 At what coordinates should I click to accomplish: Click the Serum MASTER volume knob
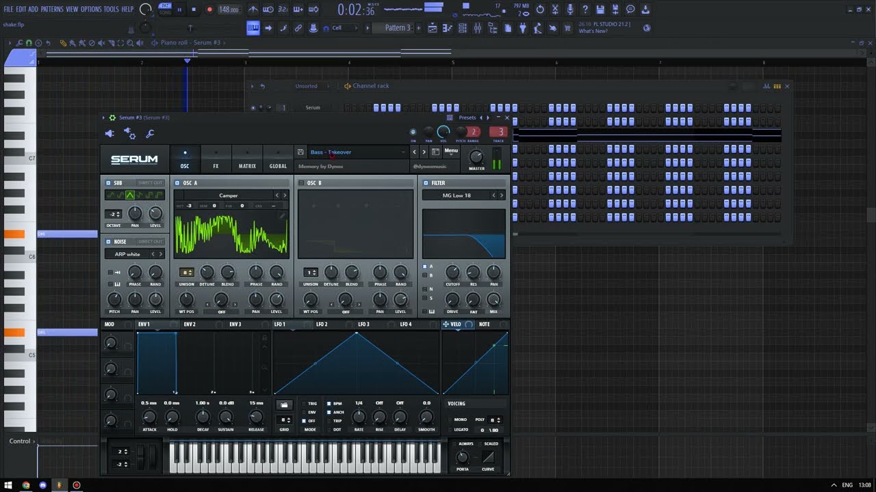coord(476,156)
